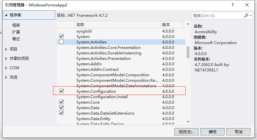Sort by the 版本 column header

click(172, 24)
